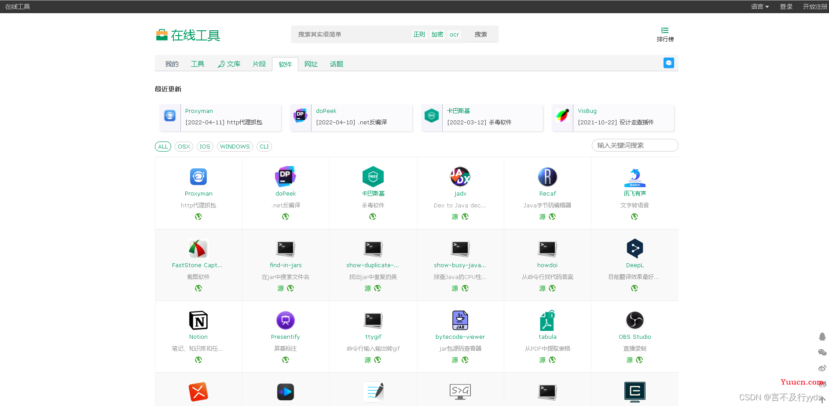Switch to the 网址 tab
The width and height of the screenshot is (829, 406).
click(x=311, y=64)
